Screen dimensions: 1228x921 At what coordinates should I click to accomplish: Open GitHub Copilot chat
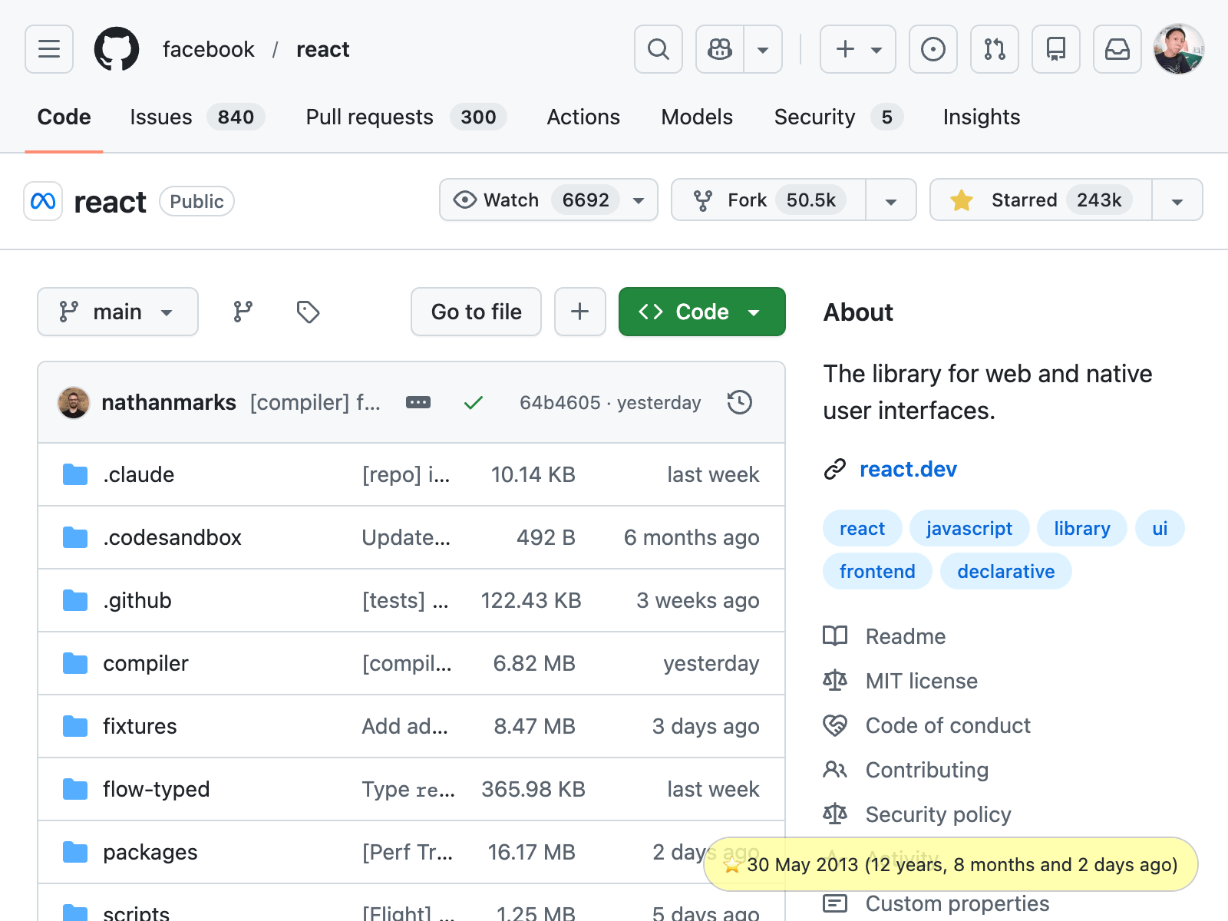pos(719,49)
